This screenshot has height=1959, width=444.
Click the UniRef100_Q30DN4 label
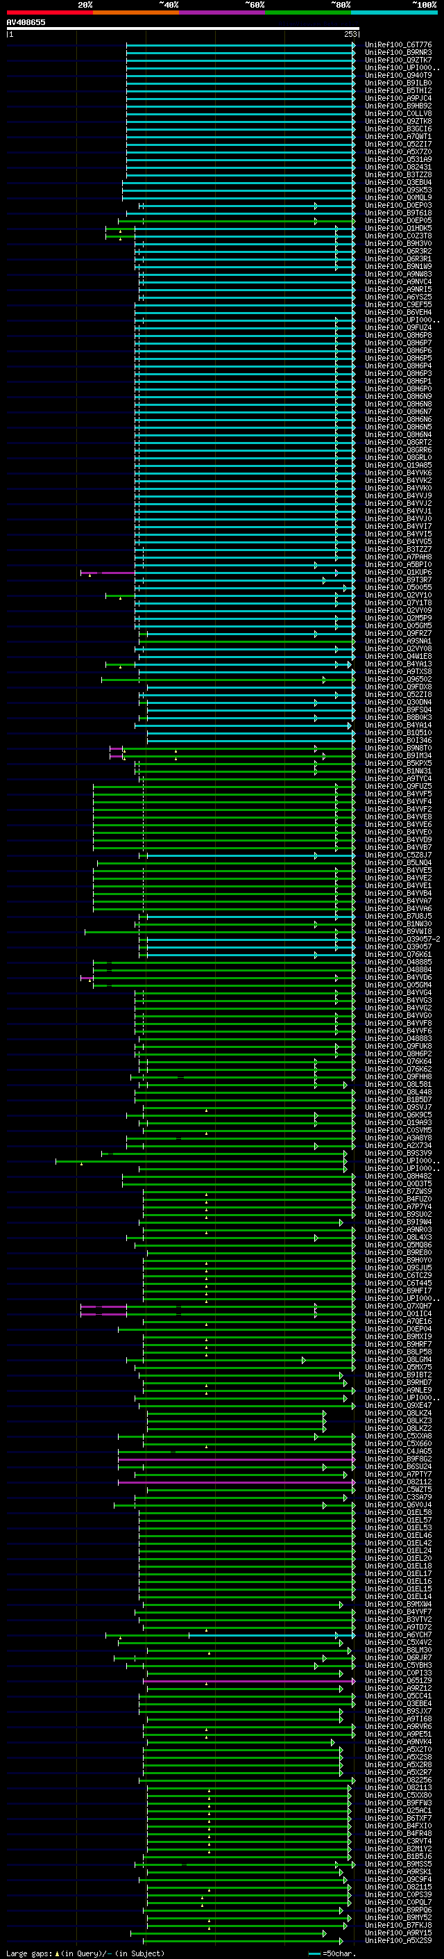click(398, 702)
